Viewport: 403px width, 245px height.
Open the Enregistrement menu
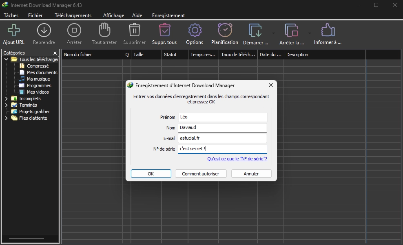click(168, 15)
